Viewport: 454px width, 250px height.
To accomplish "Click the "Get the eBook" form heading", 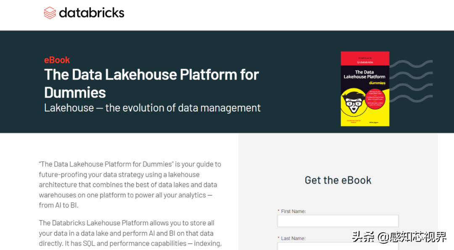I will pos(338,180).
